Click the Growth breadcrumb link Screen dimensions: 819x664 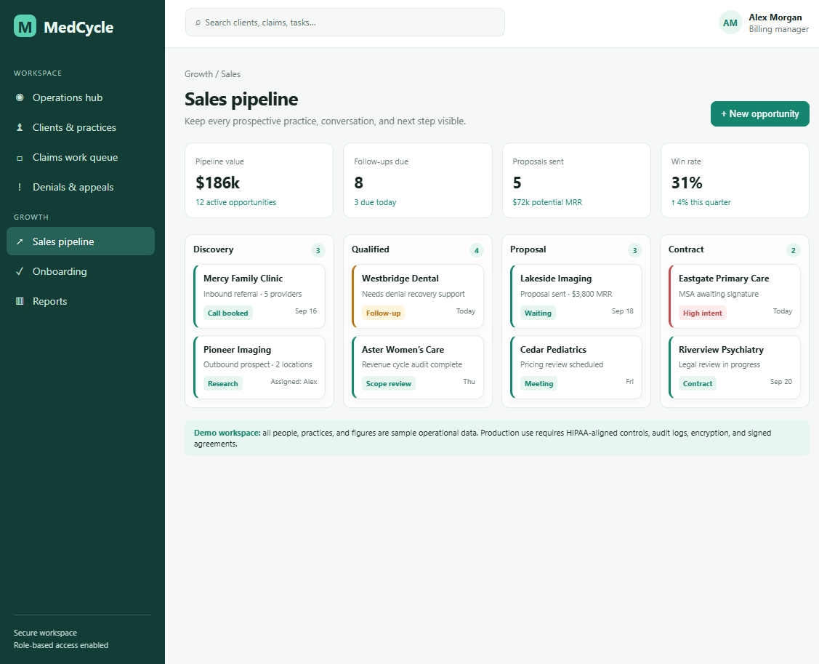198,74
